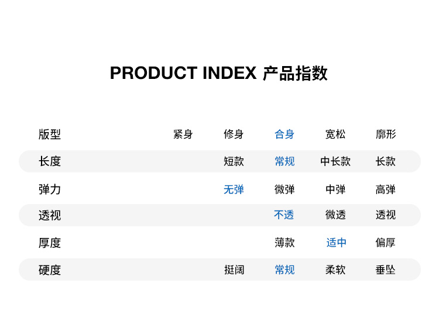Select the highlighted 不透 option

(x=284, y=215)
